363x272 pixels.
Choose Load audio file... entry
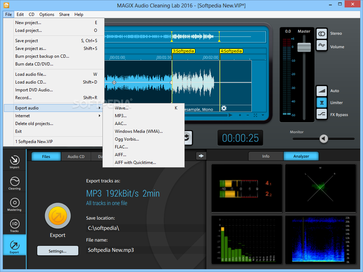(54, 74)
